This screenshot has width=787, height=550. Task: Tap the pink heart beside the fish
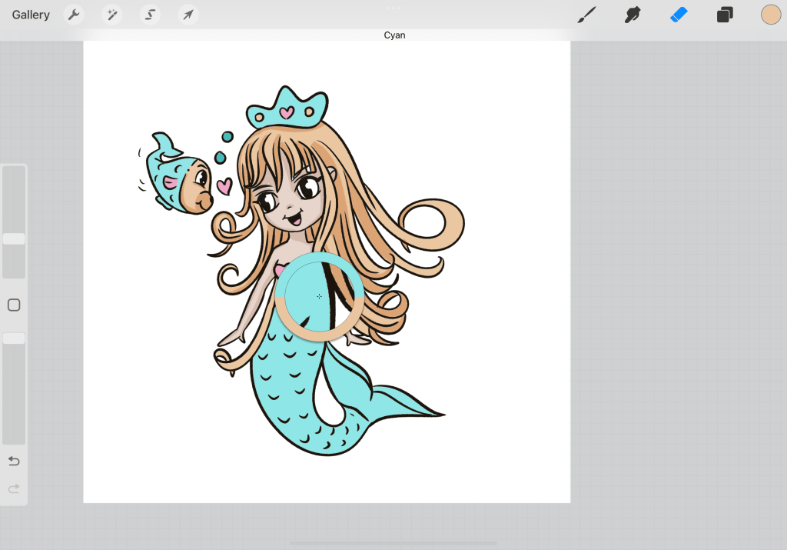click(224, 185)
